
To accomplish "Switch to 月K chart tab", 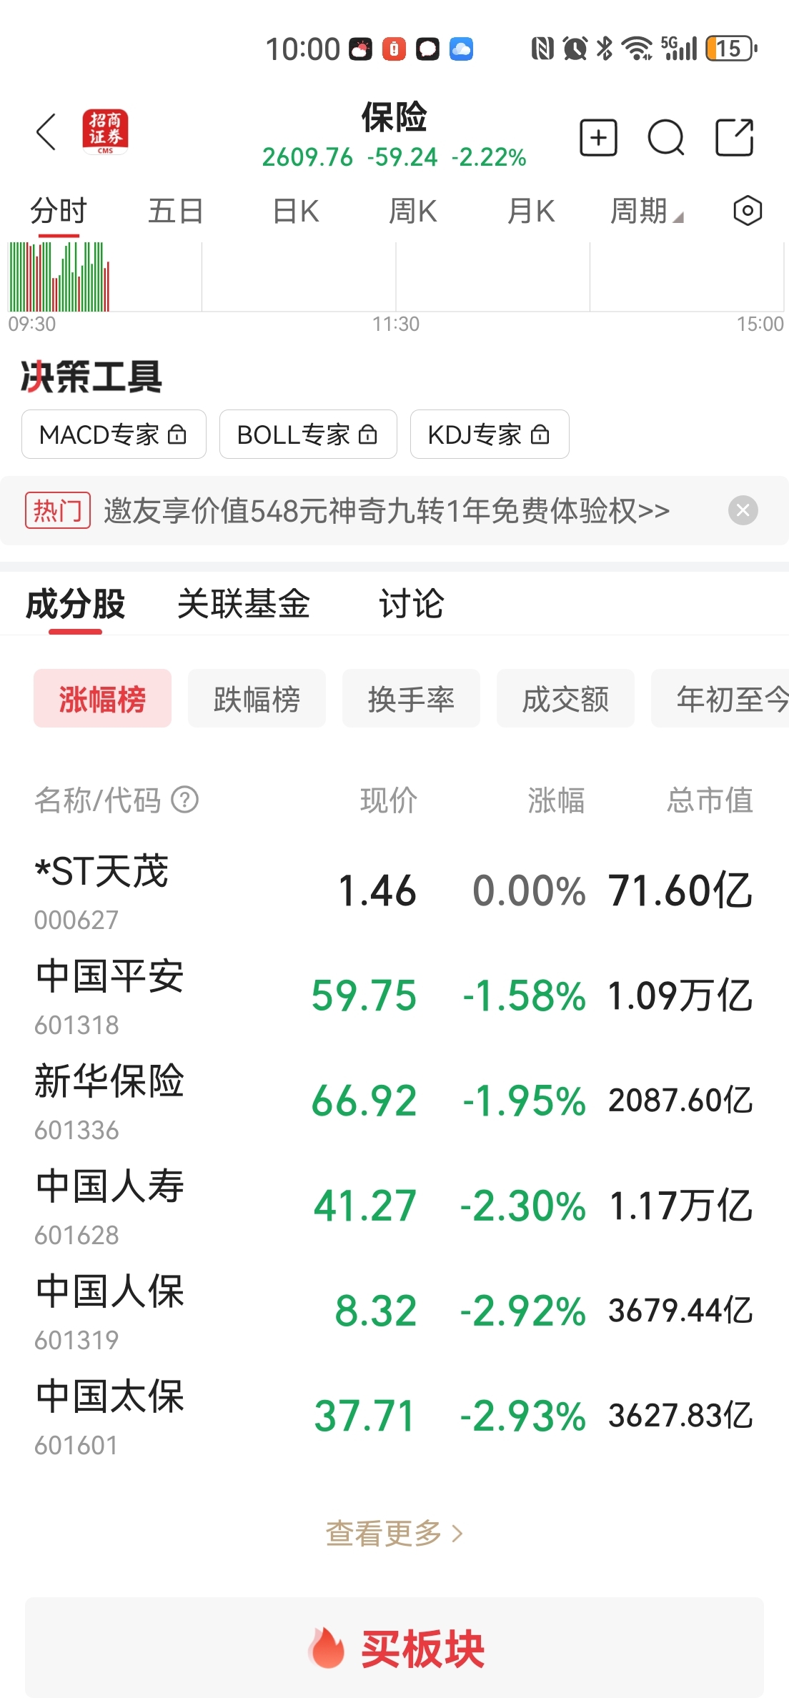I will pyautogui.click(x=530, y=212).
